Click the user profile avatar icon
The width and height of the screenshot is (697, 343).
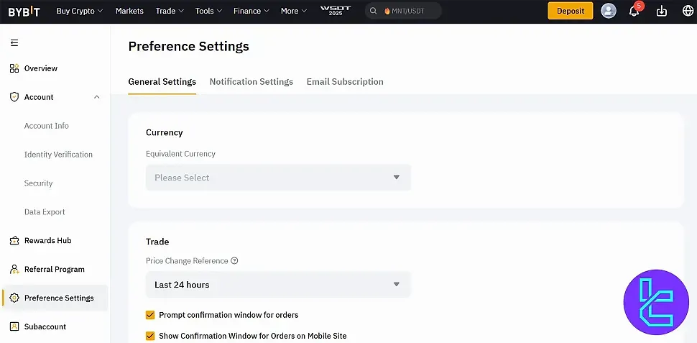pos(609,11)
